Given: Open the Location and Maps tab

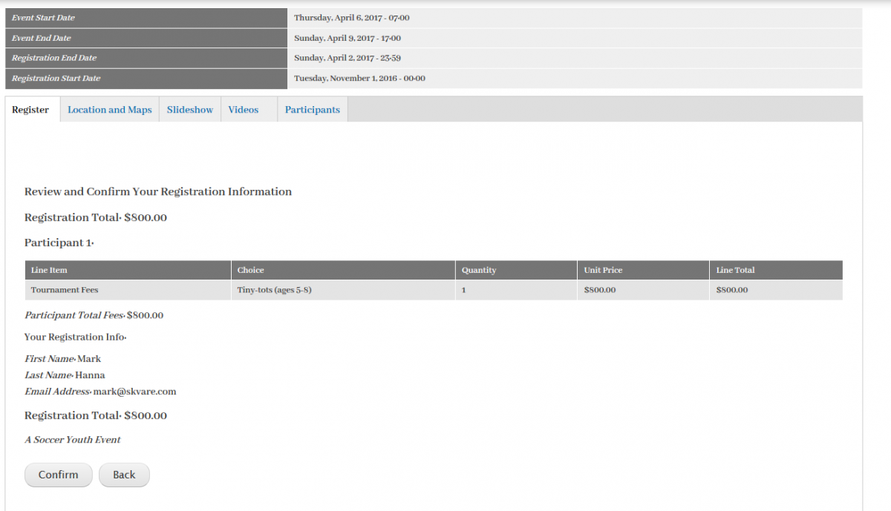Looking at the screenshot, I should [109, 110].
